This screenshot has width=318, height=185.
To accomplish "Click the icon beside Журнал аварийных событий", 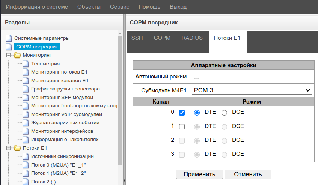I will tap(26, 123).
